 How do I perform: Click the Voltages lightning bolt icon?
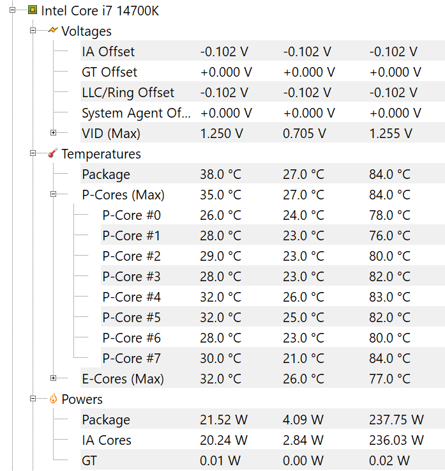53,31
